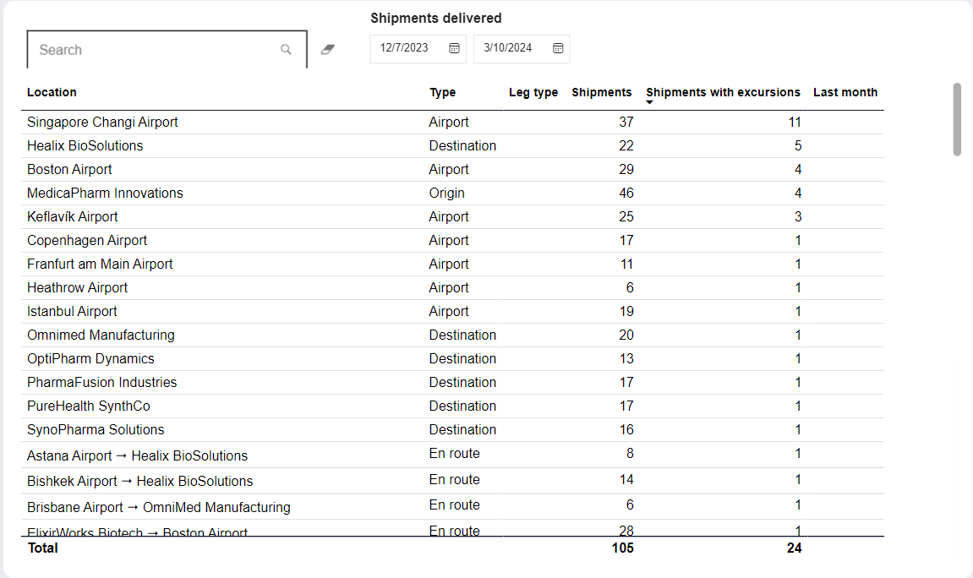
Task: Select the Keflavík Airport row
Action: [452, 216]
